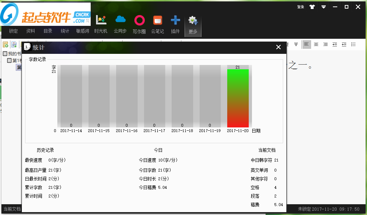Launch 云笔记 cloud notes
Screen dimensions: 367x215
(157, 24)
